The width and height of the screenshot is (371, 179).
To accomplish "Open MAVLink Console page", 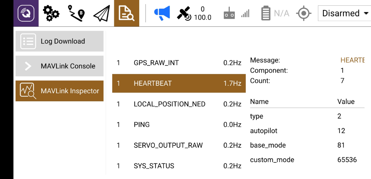I will 59,66.
